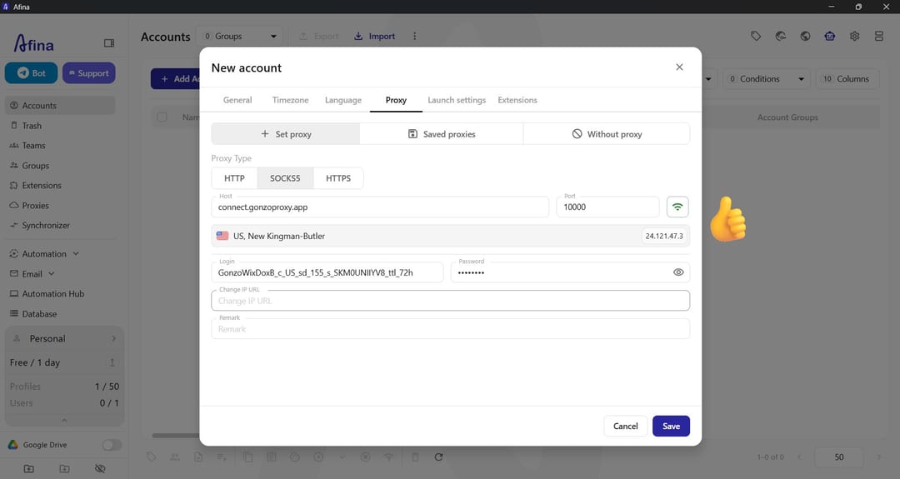
Task: Select the Proxy tab
Action: (x=396, y=100)
